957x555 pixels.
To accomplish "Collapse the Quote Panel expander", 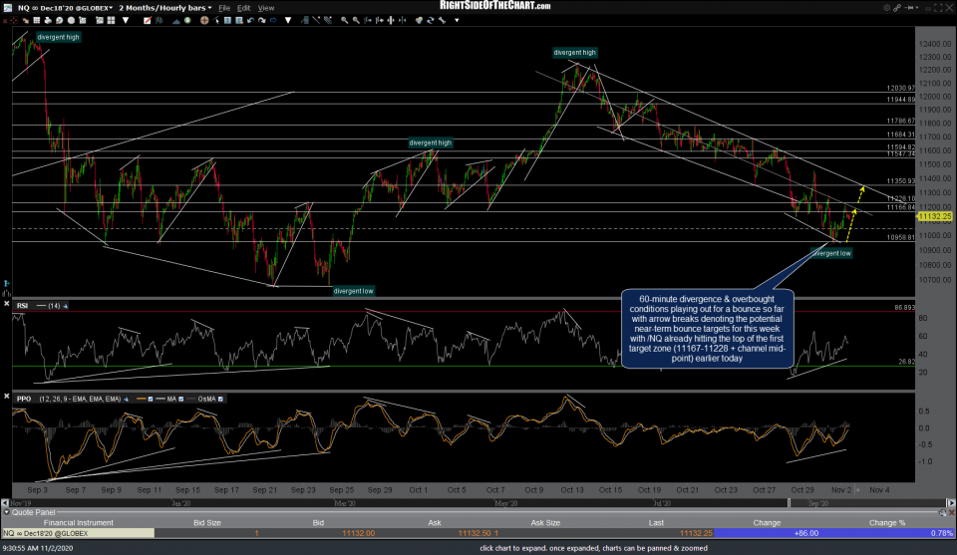I will click(7, 512).
